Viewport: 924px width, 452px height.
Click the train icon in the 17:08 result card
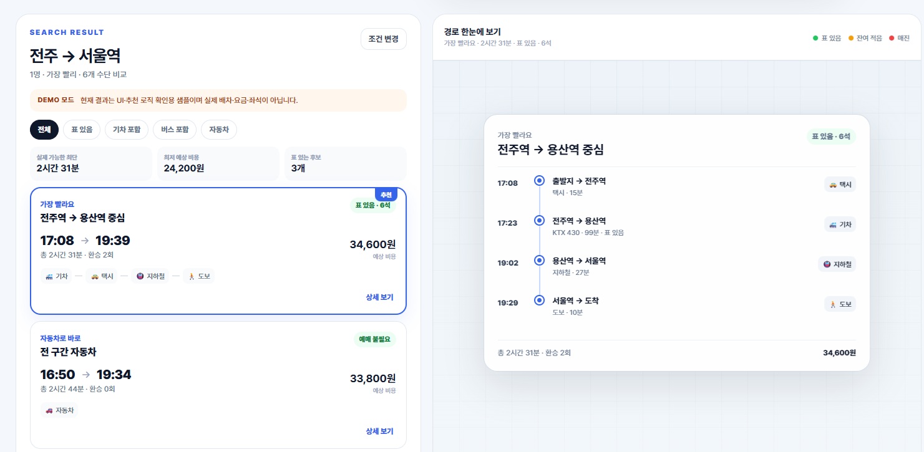(49, 276)
